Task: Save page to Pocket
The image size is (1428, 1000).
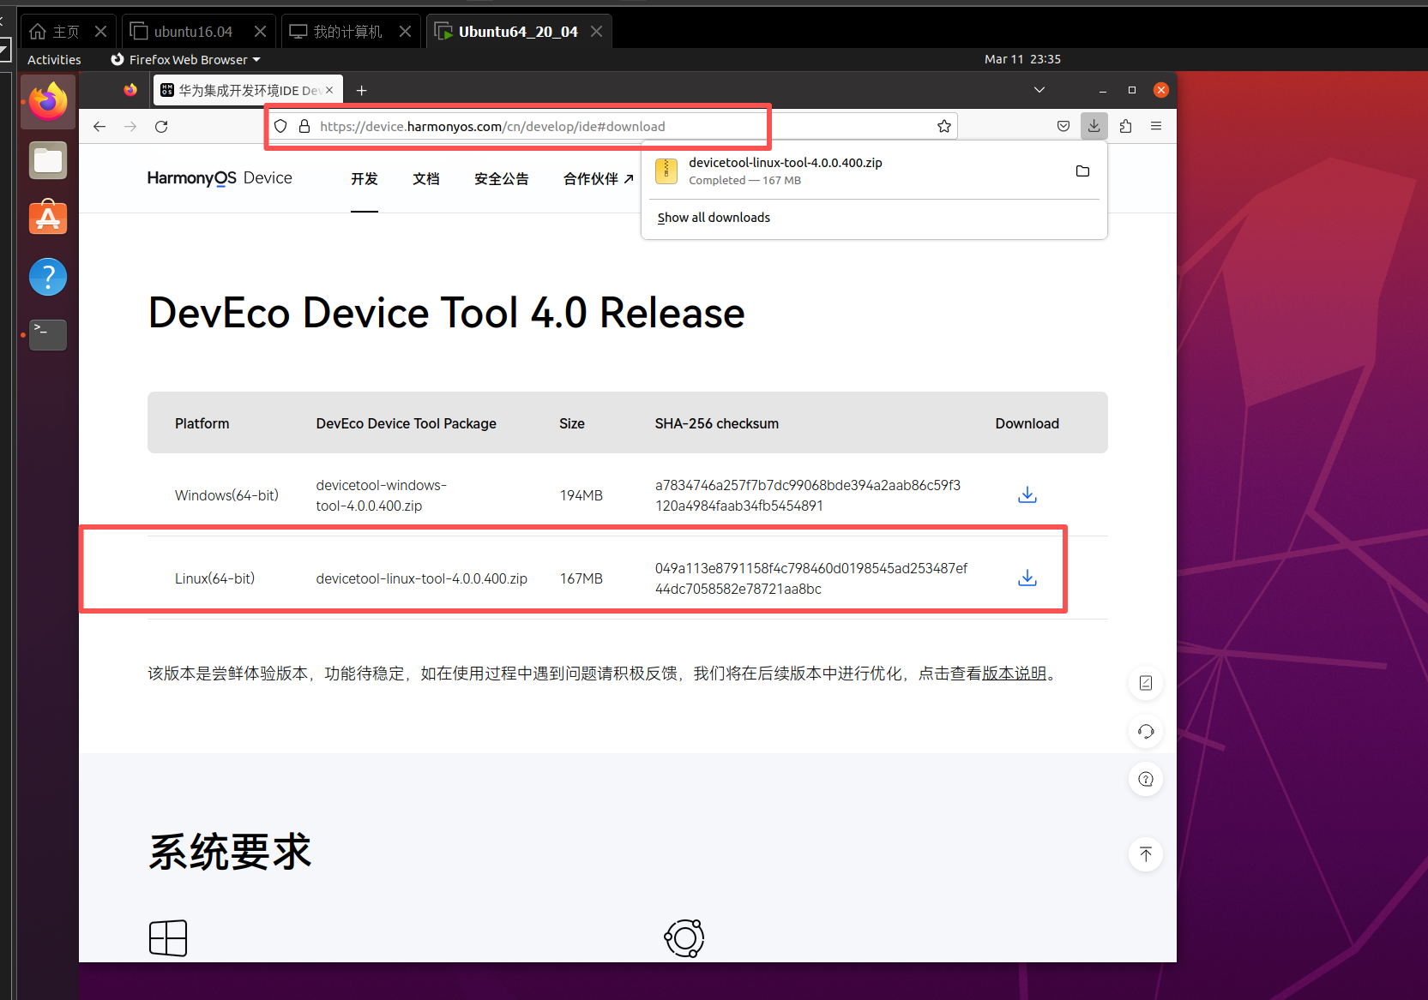Action: (x=1063, y=126)
